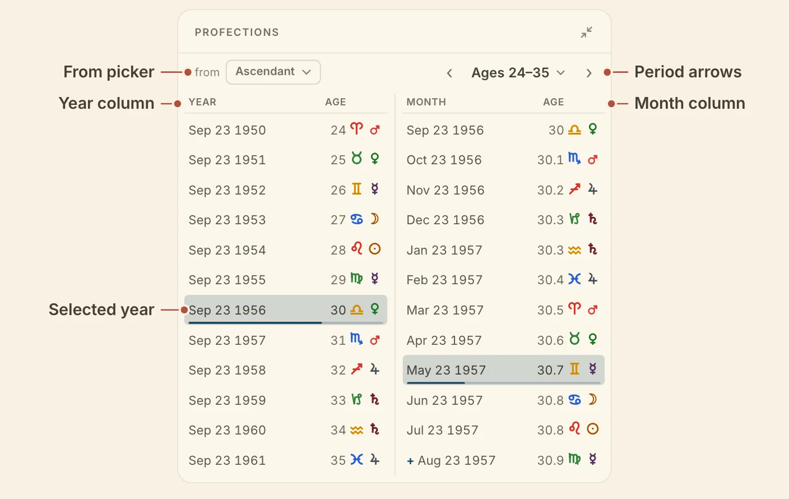Click the Cancer glyph in Sep 23 1953 row
The height and width of the screenshot is (499, 789).
coord(356,219)
